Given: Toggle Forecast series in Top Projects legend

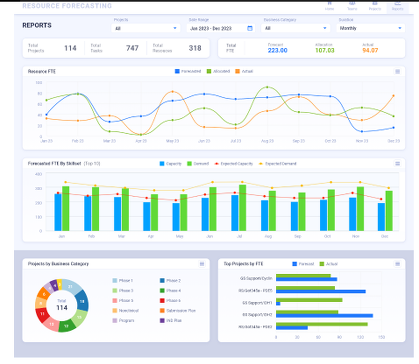Looking at the screenshot, I should pos(303,264).
